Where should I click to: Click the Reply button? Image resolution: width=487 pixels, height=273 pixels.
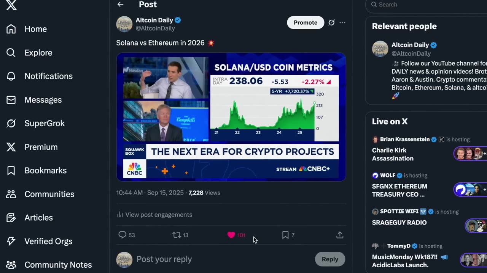tap(330, 259)
